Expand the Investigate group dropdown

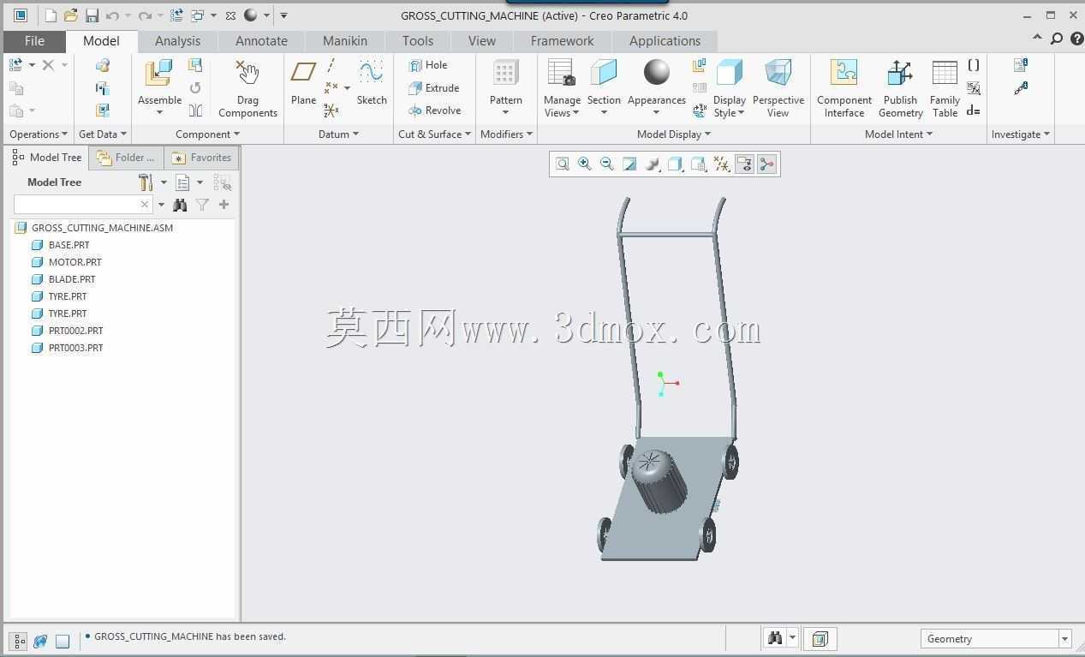[x=1020, y=134]
